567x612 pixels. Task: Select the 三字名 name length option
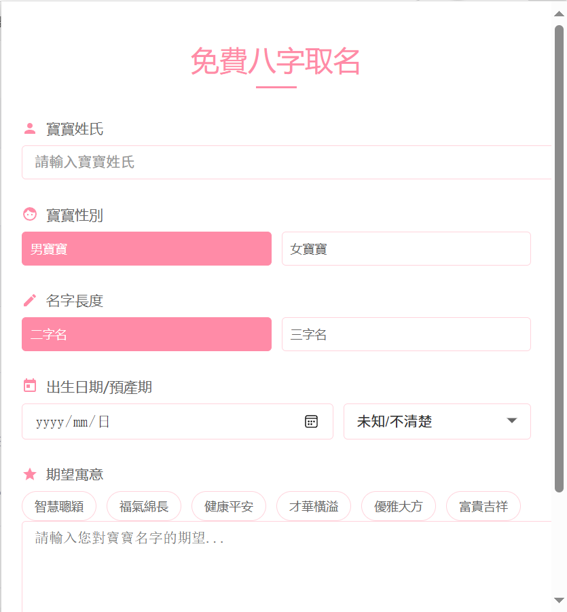(405, 334)
